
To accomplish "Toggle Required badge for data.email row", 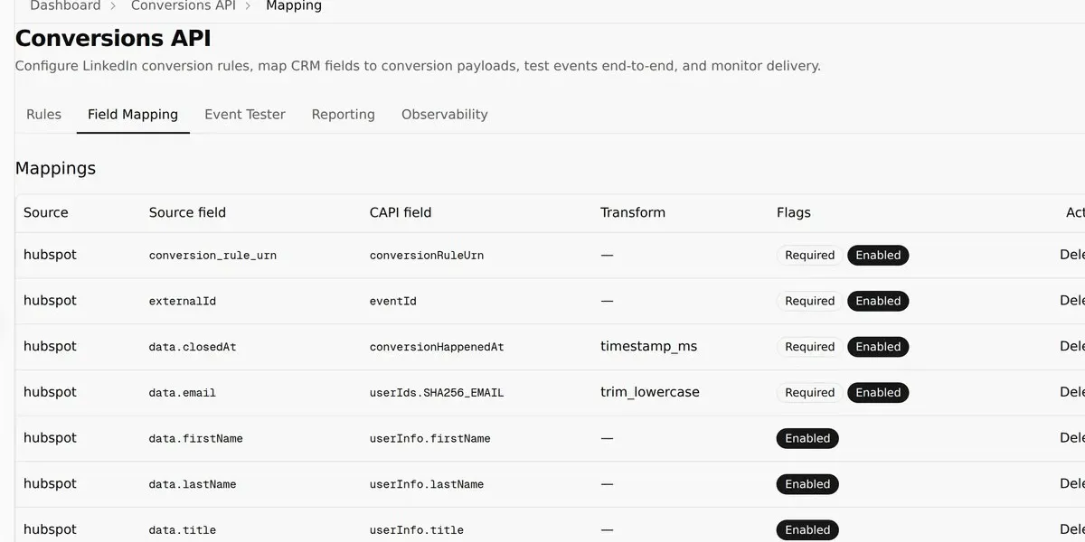I will pos(810,393).
